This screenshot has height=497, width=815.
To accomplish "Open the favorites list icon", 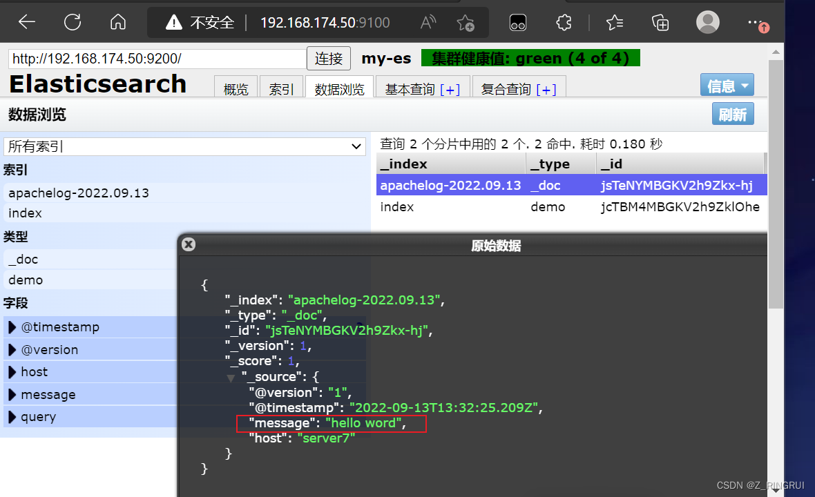I will click(615, 22).
